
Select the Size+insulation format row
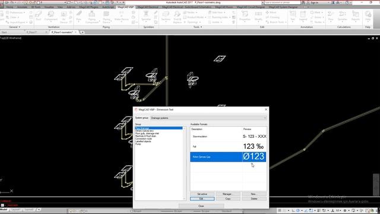[x=228, y=137]
